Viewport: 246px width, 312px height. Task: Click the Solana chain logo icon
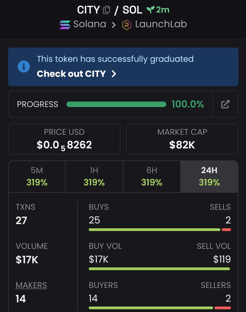65,24
